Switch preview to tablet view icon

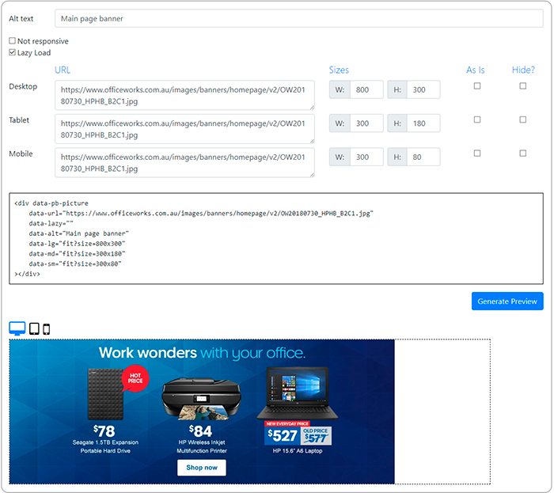34,328
